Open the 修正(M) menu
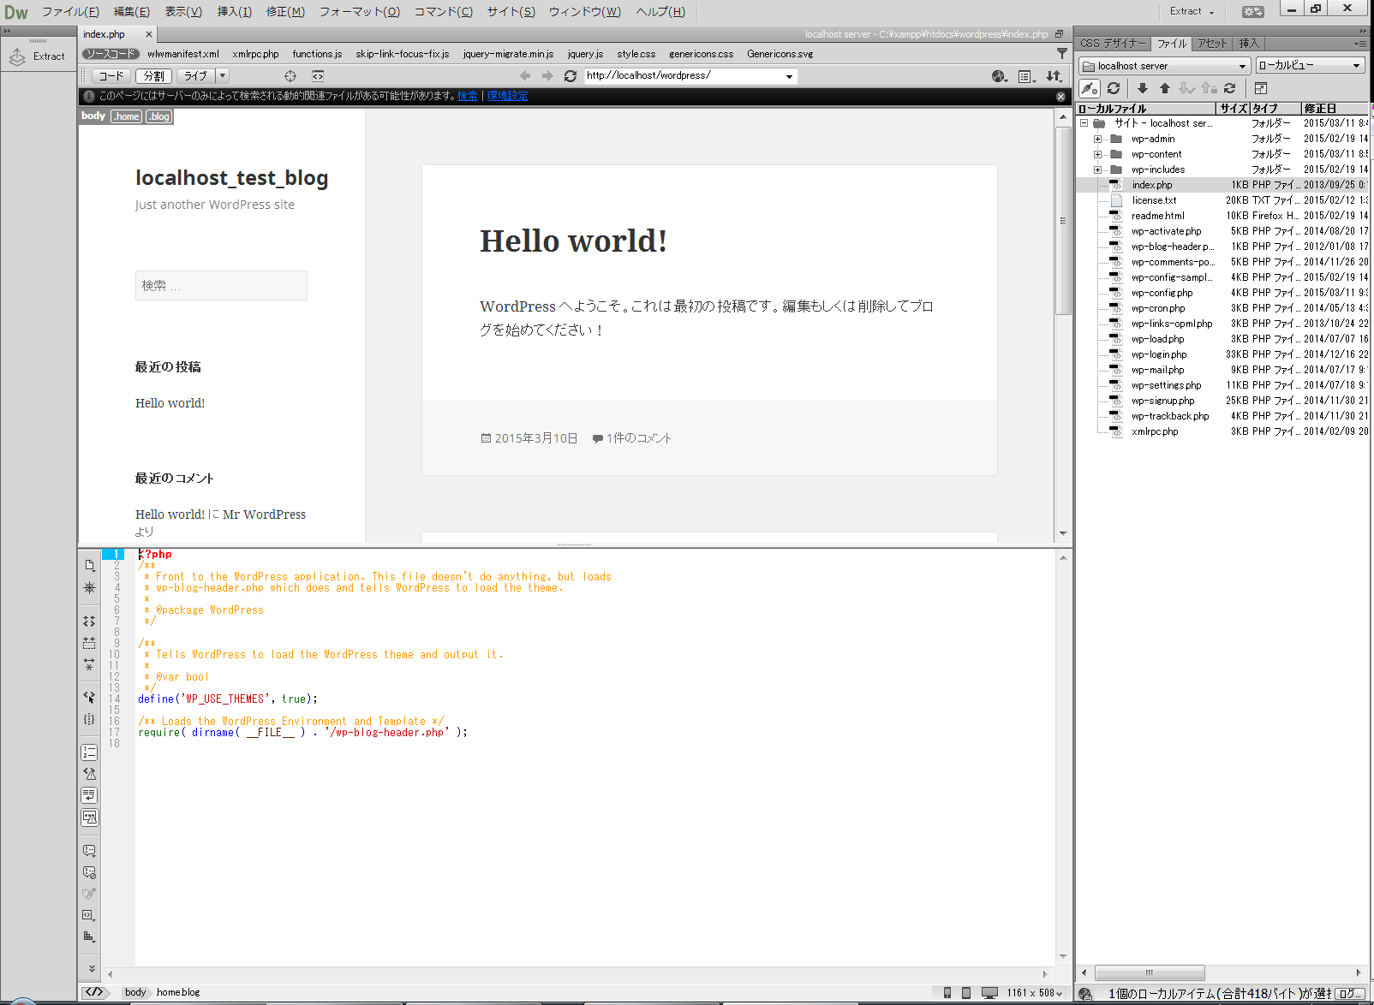The width and height of the screenshot is (1374, 1005). pos(285,12)
